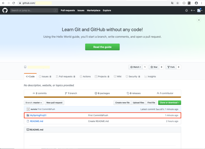Open commit author eunoia link
205x149 pixels.
pos(34,109)
